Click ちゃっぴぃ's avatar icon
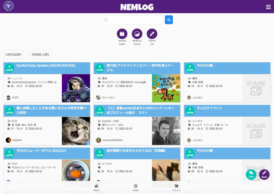 [x=98, y=97]
